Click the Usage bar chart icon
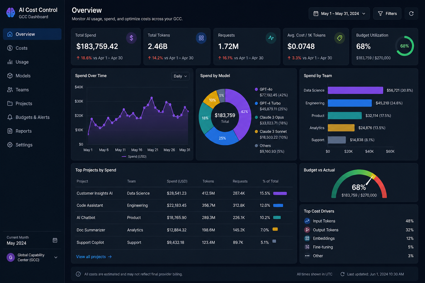 [10, 62]
